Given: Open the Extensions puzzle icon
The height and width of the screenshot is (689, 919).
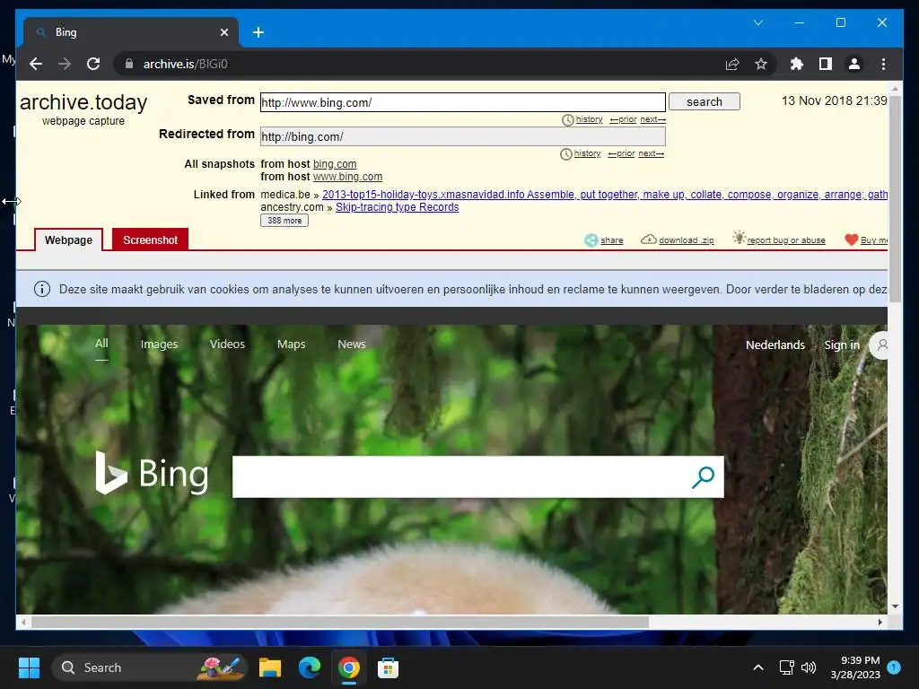Looking at the screenshot, I should click(797, 64).
